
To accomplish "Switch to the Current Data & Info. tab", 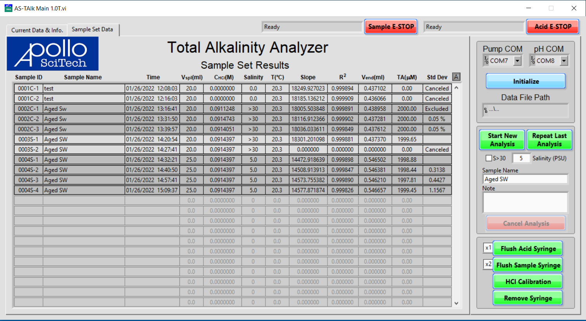I will pyautogui.click(x=37, y=30).
